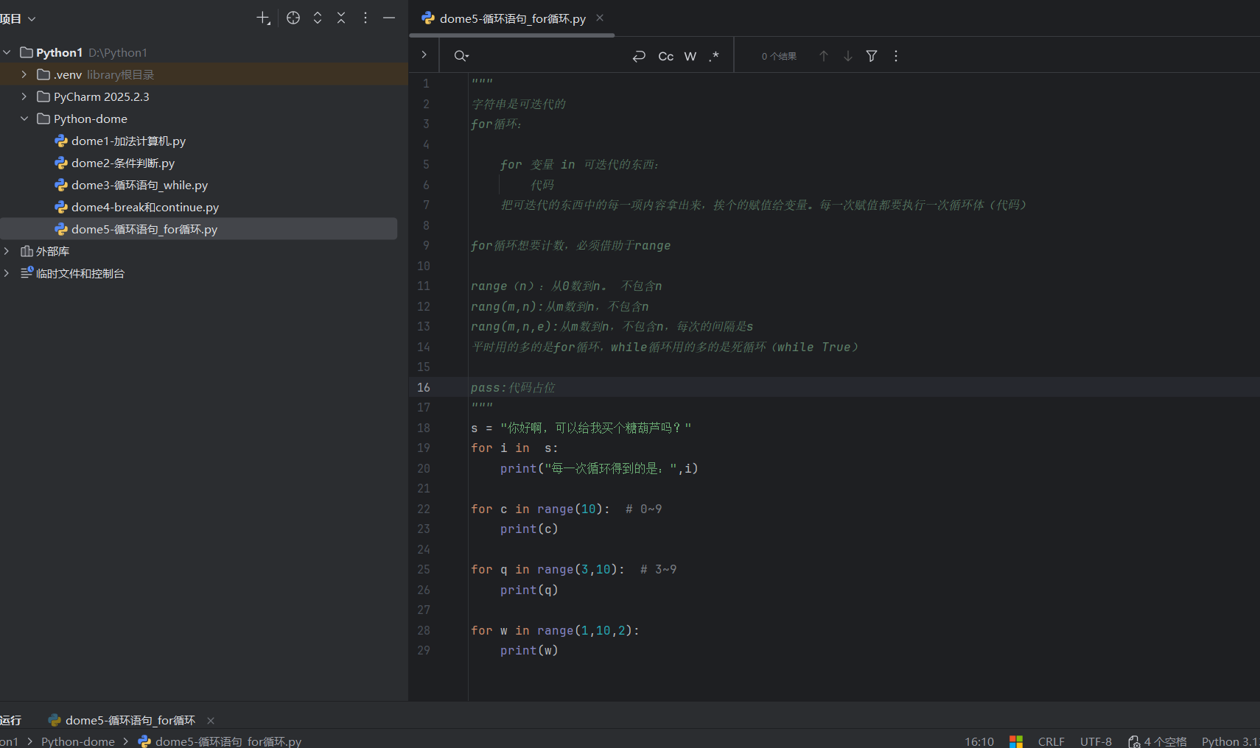Click the read-only lock status icon
This screenshot has height=748, width=1260.
(x=1134, y=741)
